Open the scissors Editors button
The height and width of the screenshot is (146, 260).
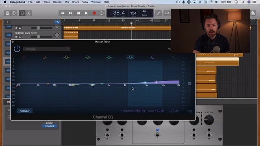point(28,13)
